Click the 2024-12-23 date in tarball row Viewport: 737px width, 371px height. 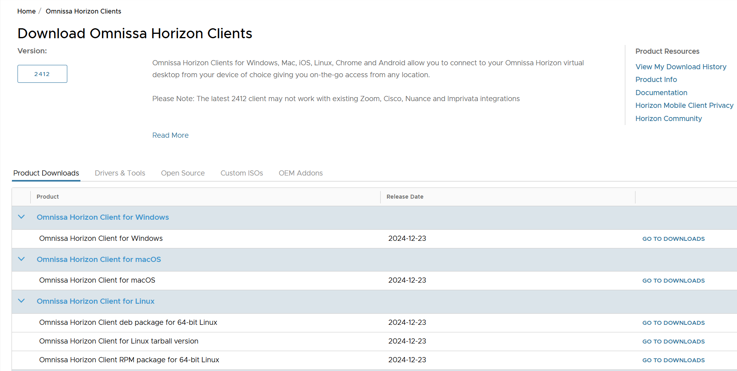[407, 341]
